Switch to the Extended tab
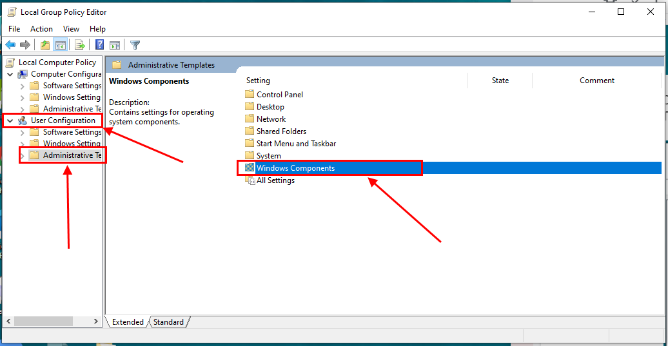The width and height of the screenshot is (668, 346). [128, 322]
